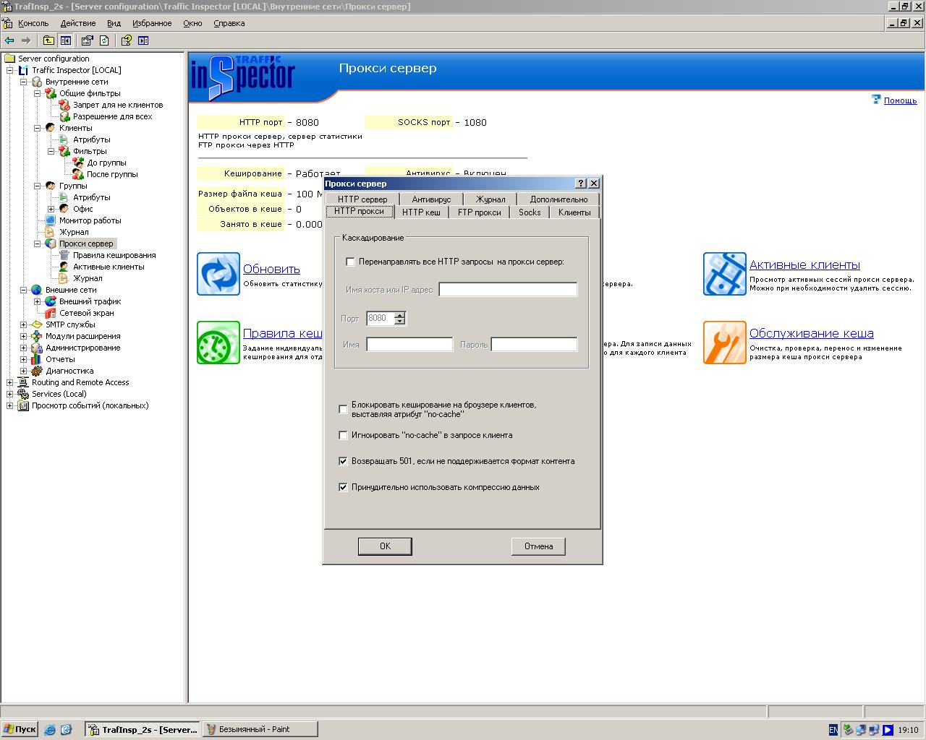Switch to the Антивирус tab
This screenshot has height=740, width=926.
(431, 199)
